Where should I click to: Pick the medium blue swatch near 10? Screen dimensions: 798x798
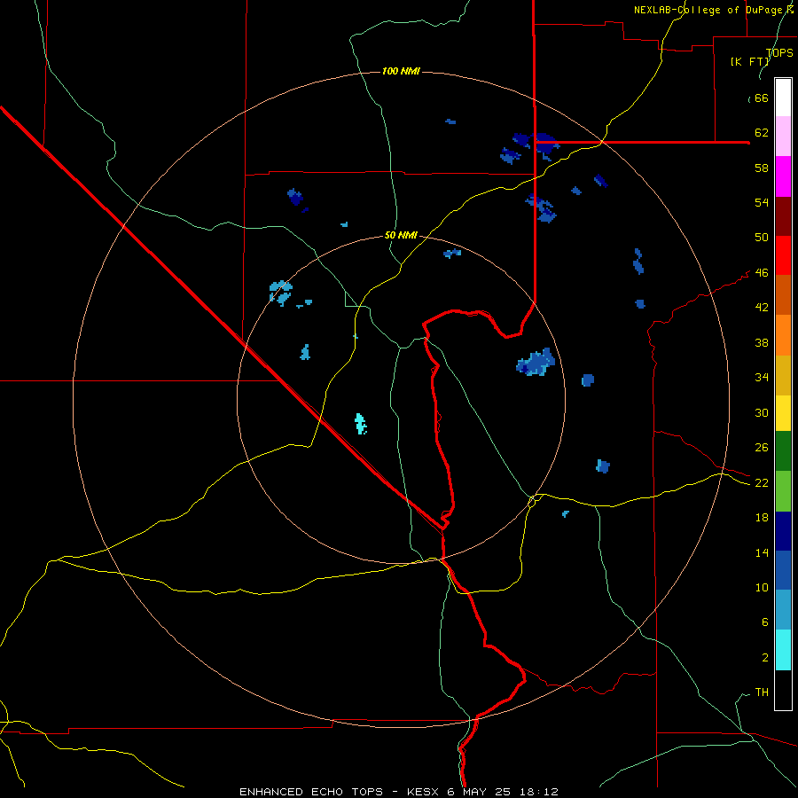pos(783,570)
